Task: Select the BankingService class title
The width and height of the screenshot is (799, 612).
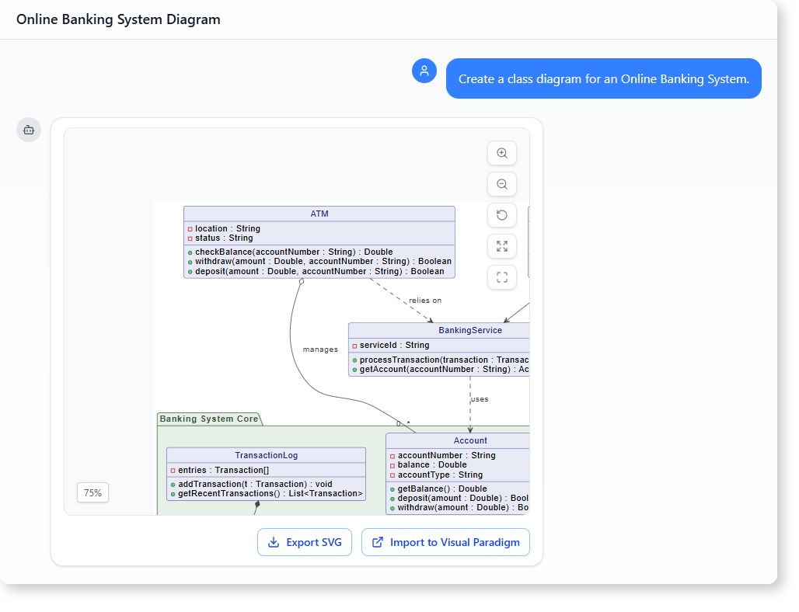Action: point(469,330)
